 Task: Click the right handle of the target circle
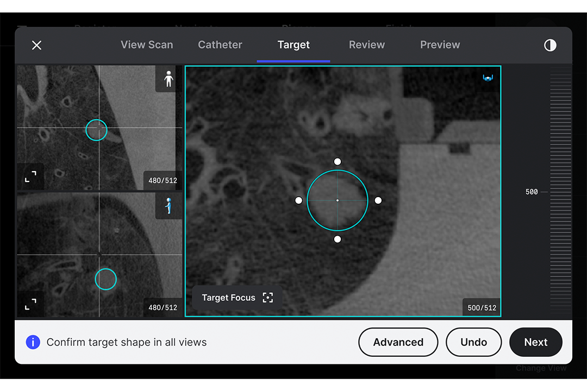pyautogui.click(x=378, y=200)
